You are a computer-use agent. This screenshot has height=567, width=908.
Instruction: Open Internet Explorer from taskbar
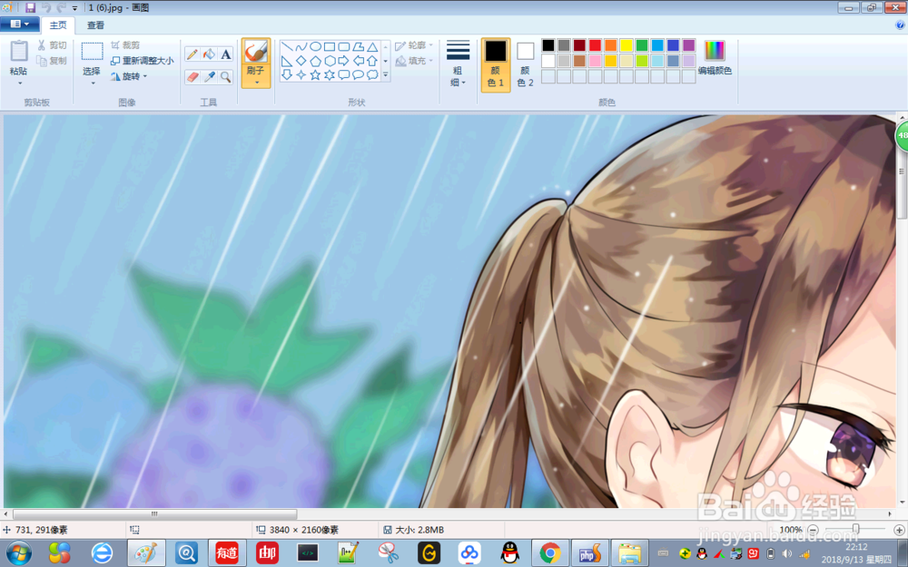tap(103, 553)
